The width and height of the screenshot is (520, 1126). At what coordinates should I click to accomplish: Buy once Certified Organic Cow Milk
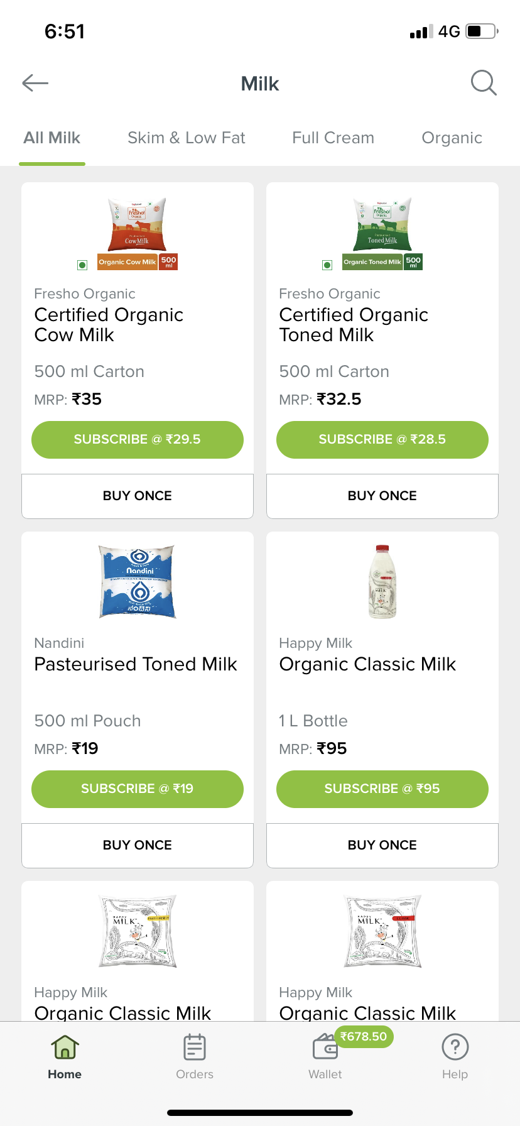(138, 496)
